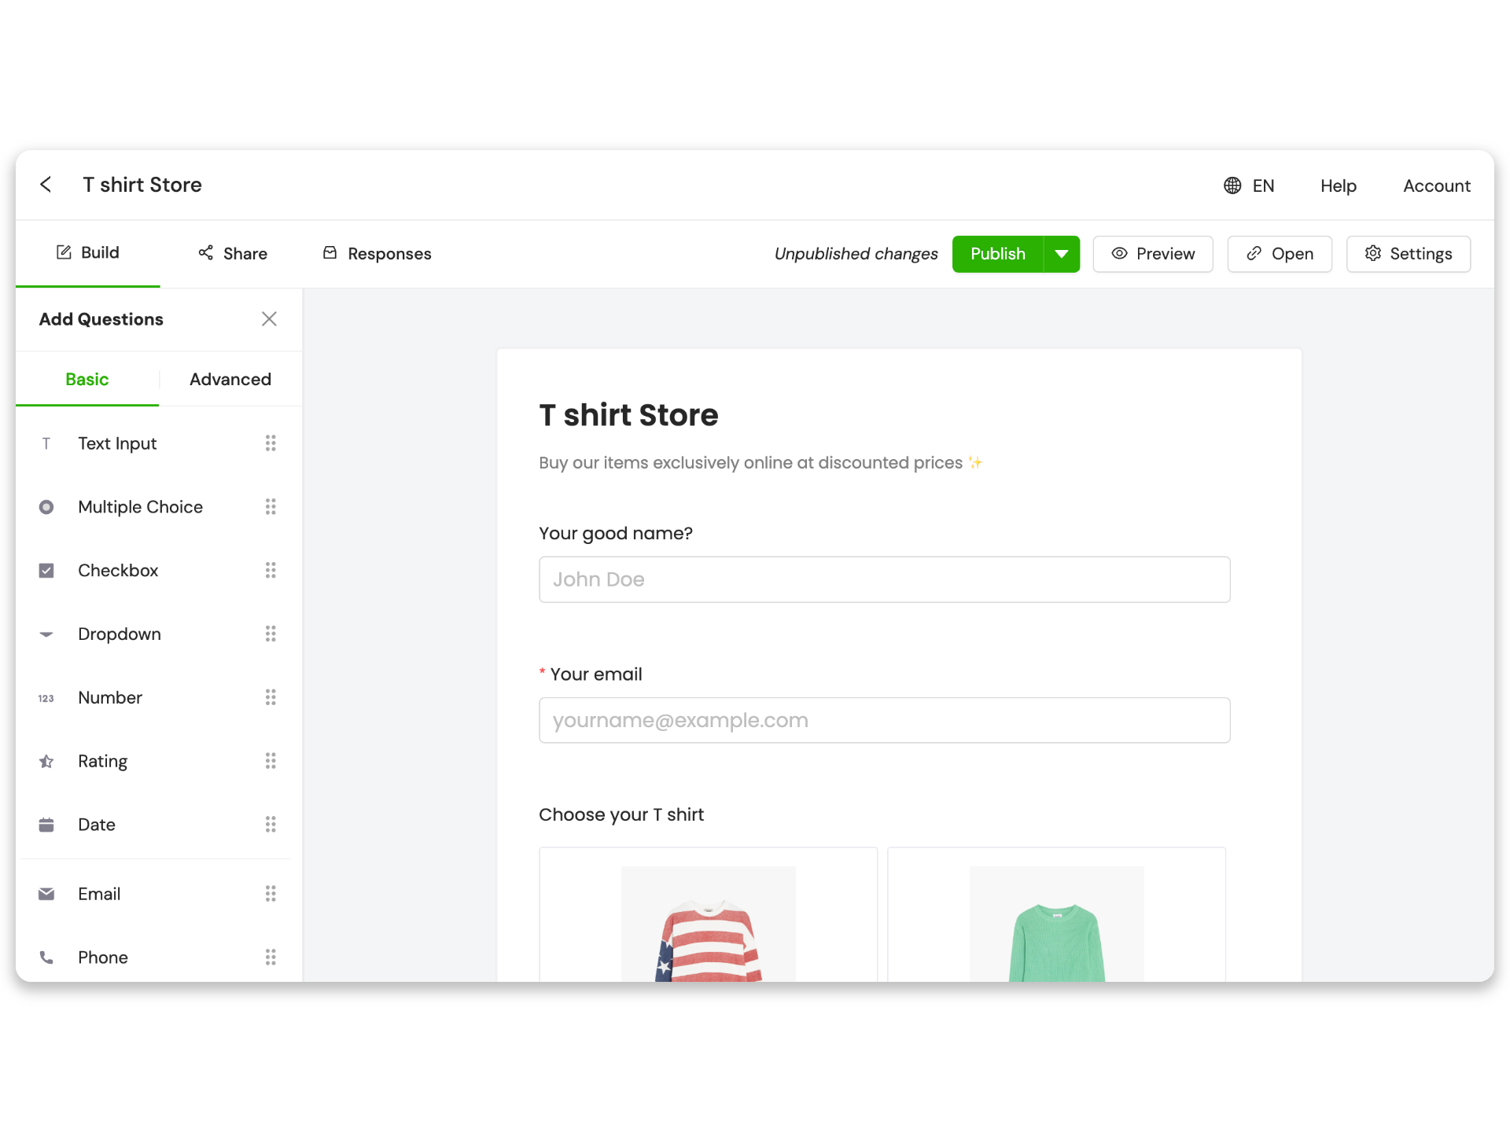This screenshot has width=1510, height=1132.
Task: Switch to the Build tab
Action: click(88, 252)
